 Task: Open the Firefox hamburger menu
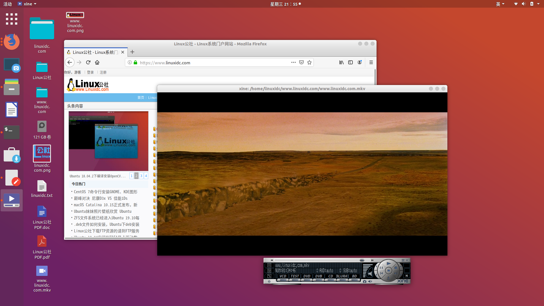[371, 62]
